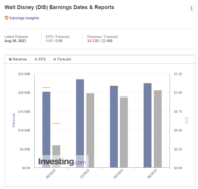Click the Latest Release date Aug 09, 2023
This screenshot has height=189, width=198.
pos(15,41)
